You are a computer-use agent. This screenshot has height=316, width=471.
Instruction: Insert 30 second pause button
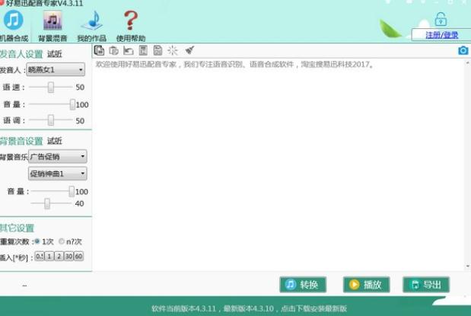click(68, 256)
